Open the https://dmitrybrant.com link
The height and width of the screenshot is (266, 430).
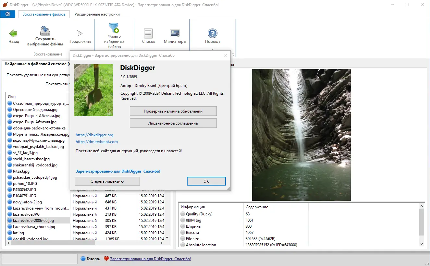[97, 142]
